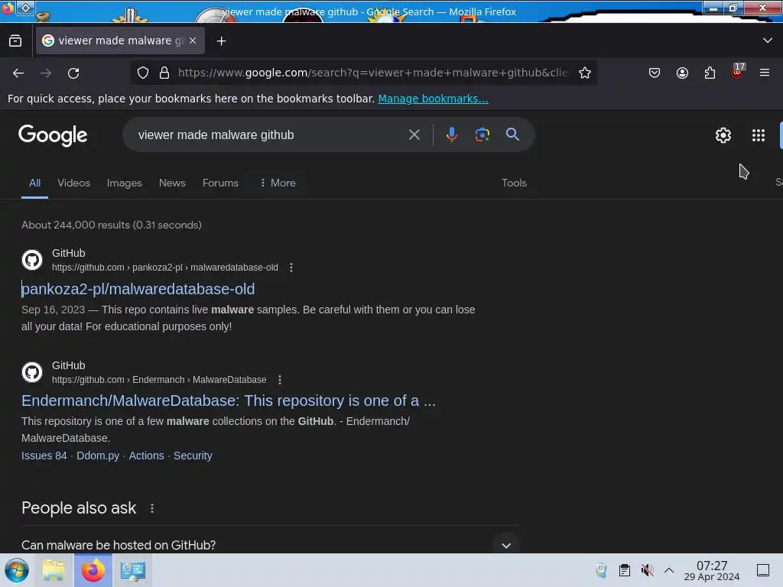The width and height of the screenshot is (783, 587).
Task: Clear the search box text
Action: pos(414,135)
